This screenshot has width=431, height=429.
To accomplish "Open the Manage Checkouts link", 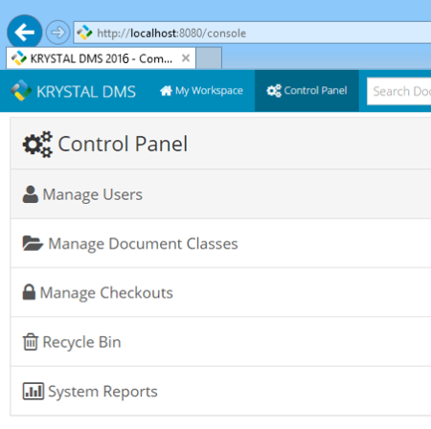I will [x=106, y=293].
